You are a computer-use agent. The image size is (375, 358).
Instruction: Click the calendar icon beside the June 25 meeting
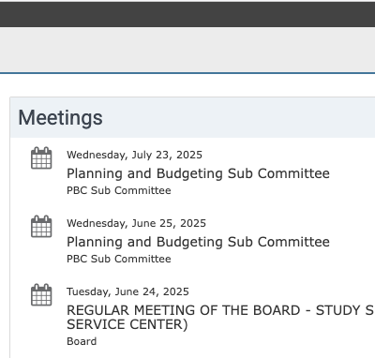click(x=41, y=227)
